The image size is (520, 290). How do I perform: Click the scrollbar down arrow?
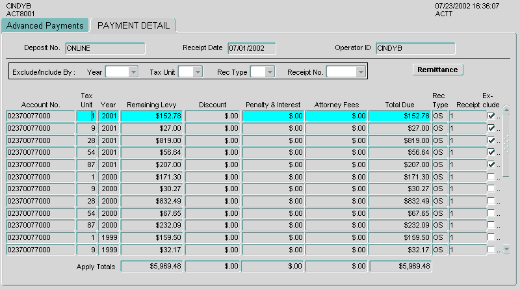click(506, 249)
